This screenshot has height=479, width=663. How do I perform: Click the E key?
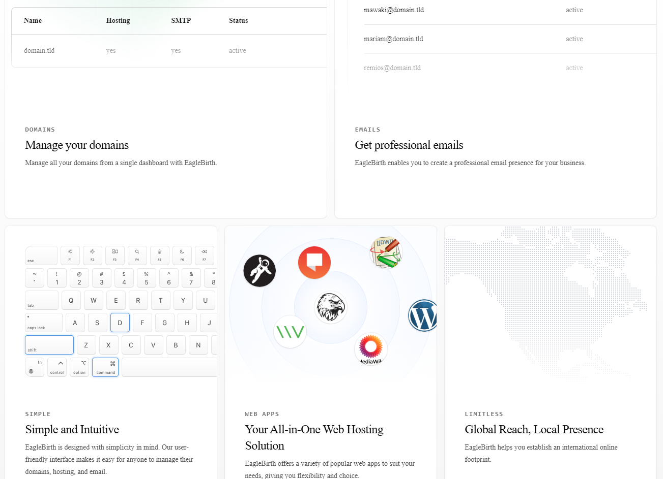coord(116,300)
